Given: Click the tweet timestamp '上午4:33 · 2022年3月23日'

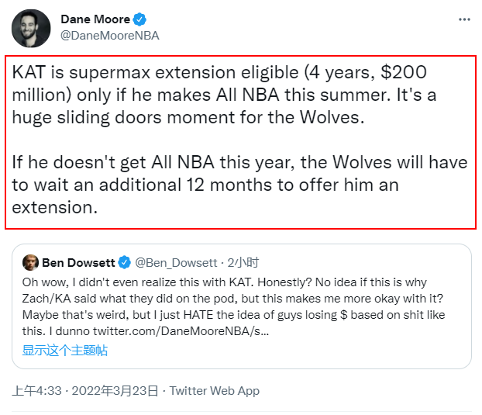Looking at the screenshot, I should click(x=85, y=391).
